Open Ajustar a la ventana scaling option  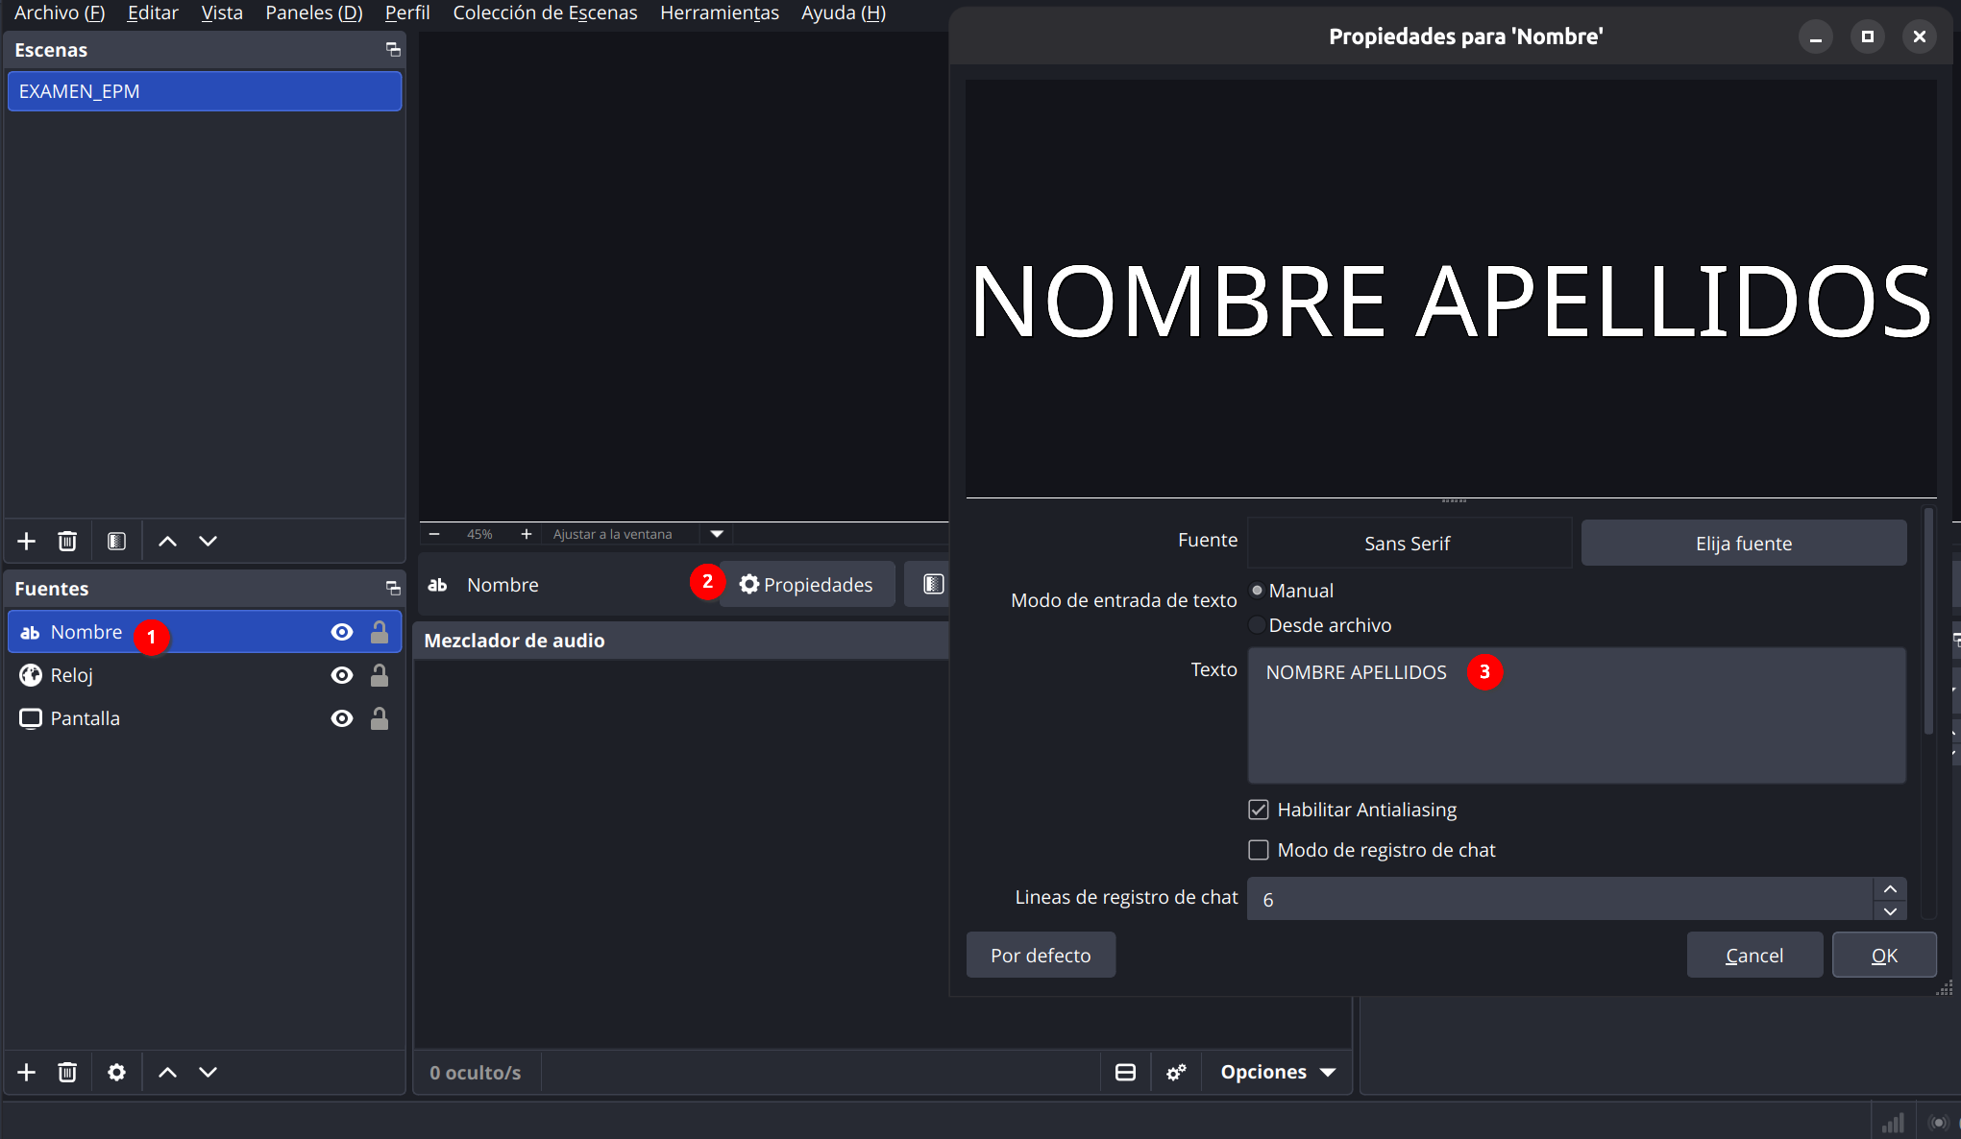(613, 534)
